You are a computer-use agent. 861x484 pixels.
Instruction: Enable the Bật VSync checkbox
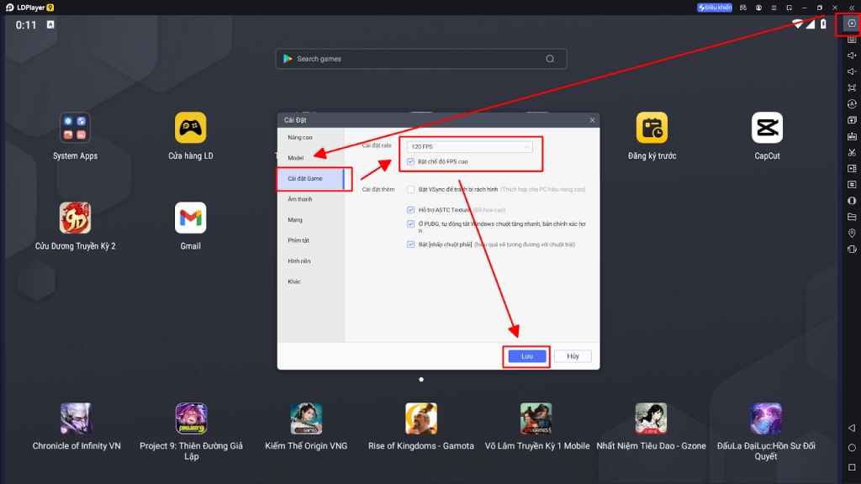pyautogui.click(x=410, y=190)
